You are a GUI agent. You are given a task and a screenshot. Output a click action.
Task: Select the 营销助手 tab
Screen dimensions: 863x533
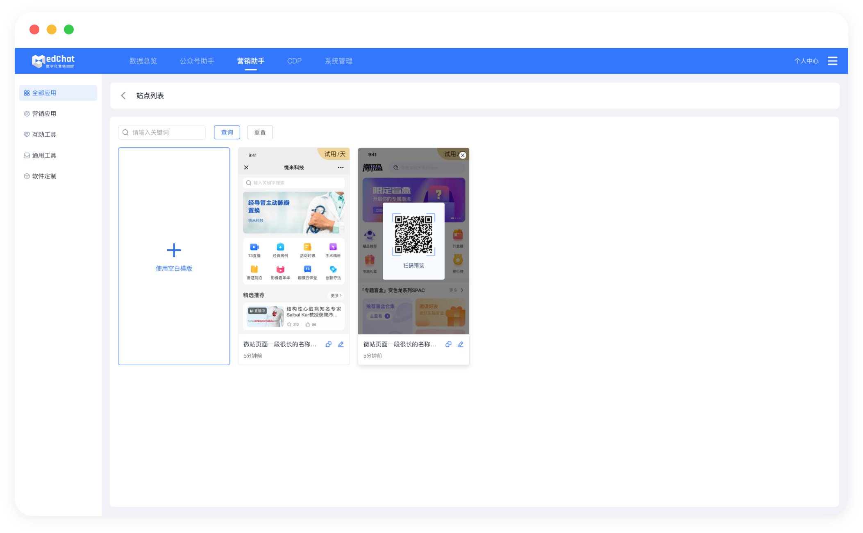click(x=251, y=61)
